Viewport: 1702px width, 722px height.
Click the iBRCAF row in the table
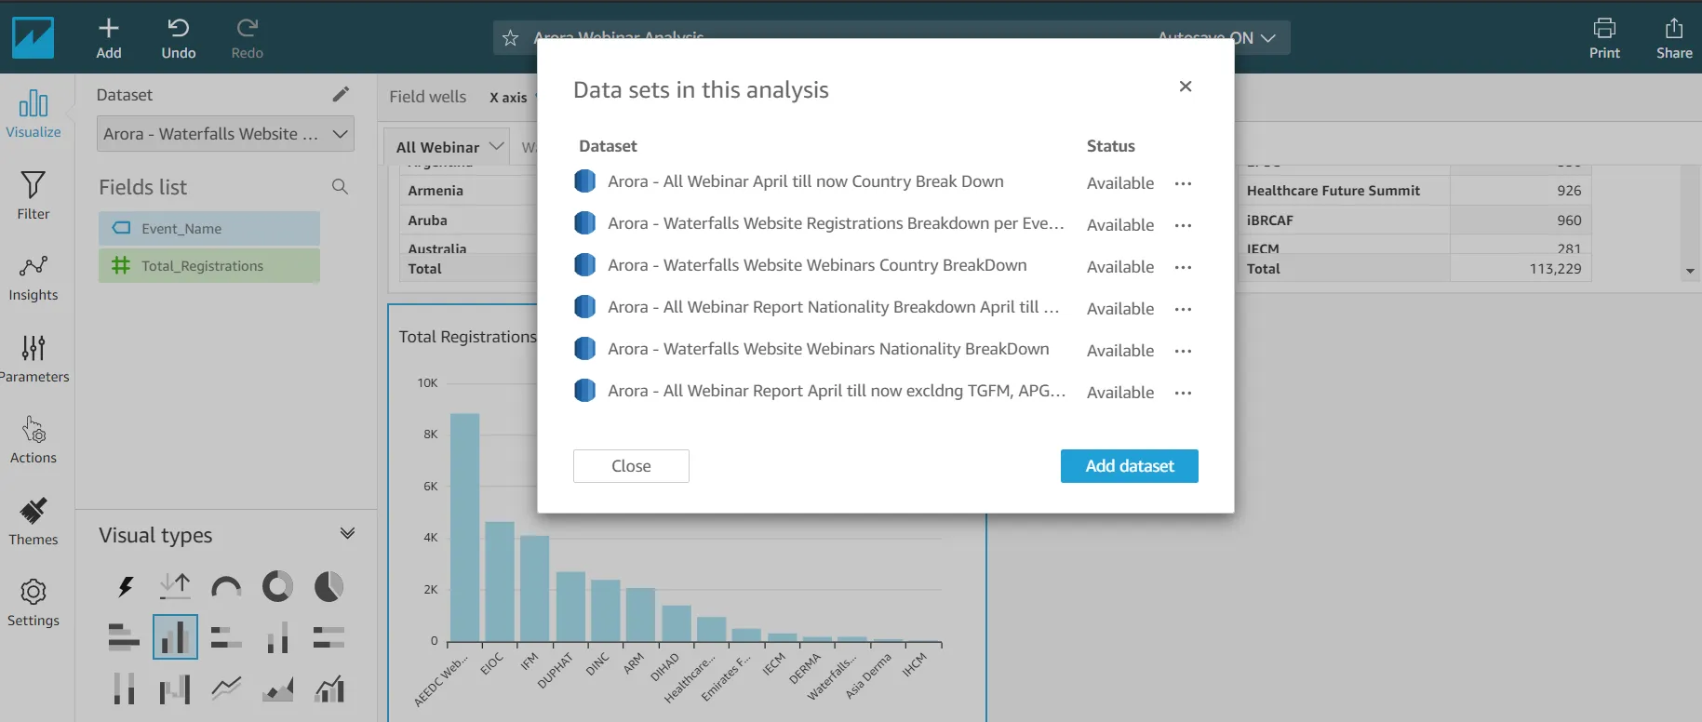point(1413,220)
